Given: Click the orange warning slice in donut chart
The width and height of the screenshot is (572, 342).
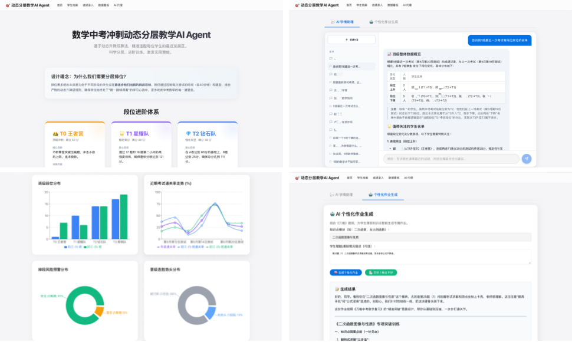Looking at the screenshot, I should [99, 311].
